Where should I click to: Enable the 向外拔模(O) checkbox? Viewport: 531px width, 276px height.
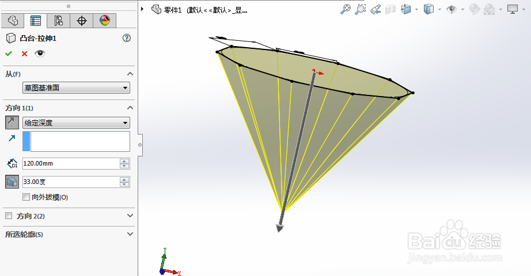(x=26, y=197)
